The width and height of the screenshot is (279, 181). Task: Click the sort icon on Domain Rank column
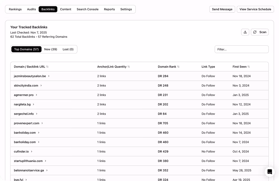coord(178,66)
